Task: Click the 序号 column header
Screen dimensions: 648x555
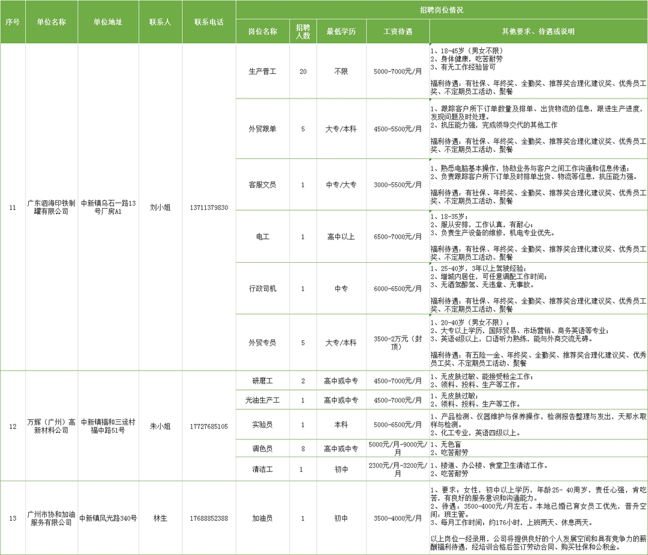Action: point(13,22)
